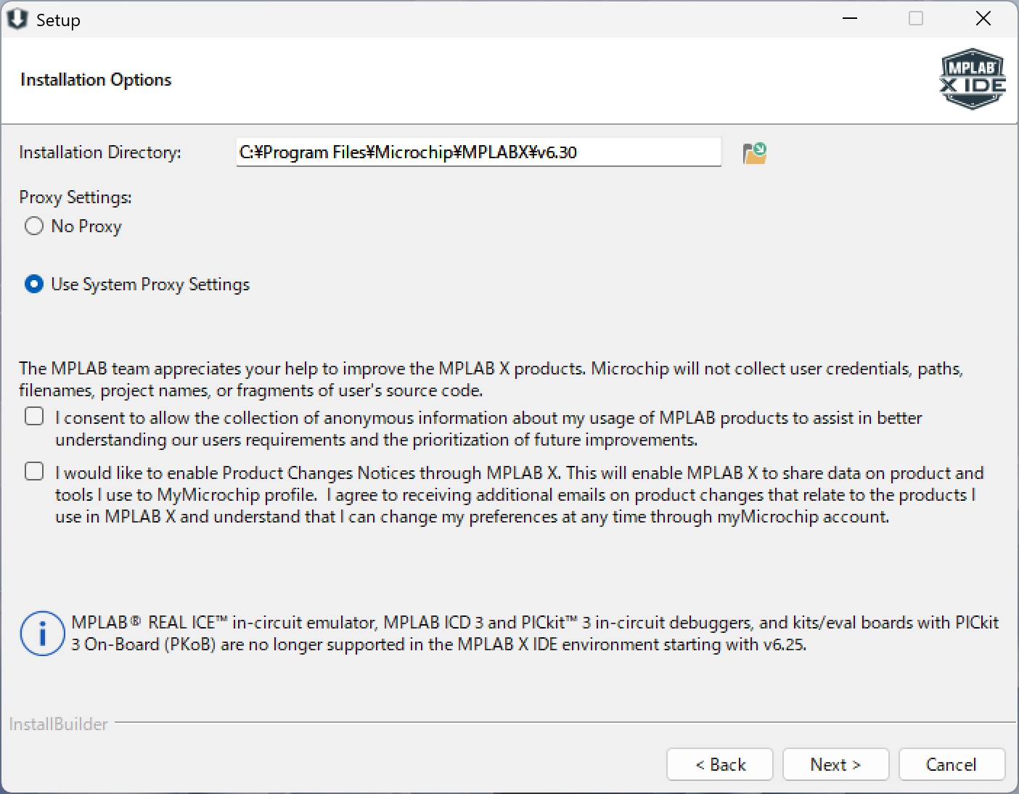Image resolution: width=1019 pixels, height=794 pixels.
Task: Click the Installation Directory text field
Action: coord(479,152)
